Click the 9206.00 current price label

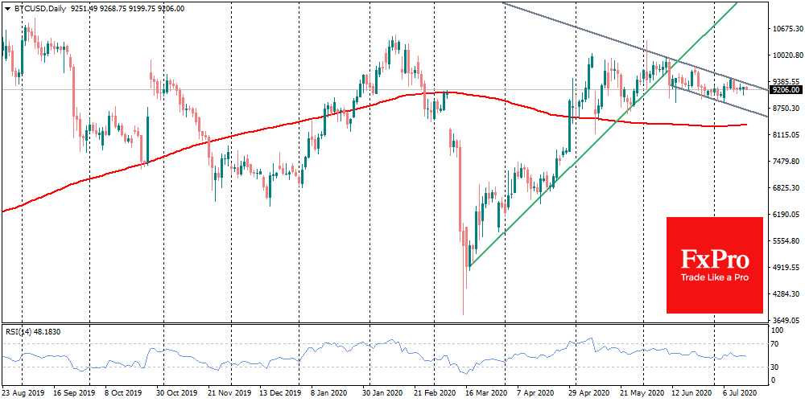pyautogui.click(x=787, y=90)
